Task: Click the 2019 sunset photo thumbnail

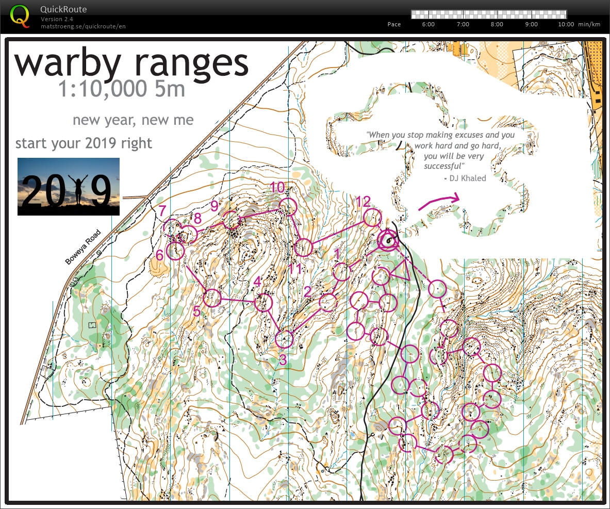Action: tap(68, 186)
